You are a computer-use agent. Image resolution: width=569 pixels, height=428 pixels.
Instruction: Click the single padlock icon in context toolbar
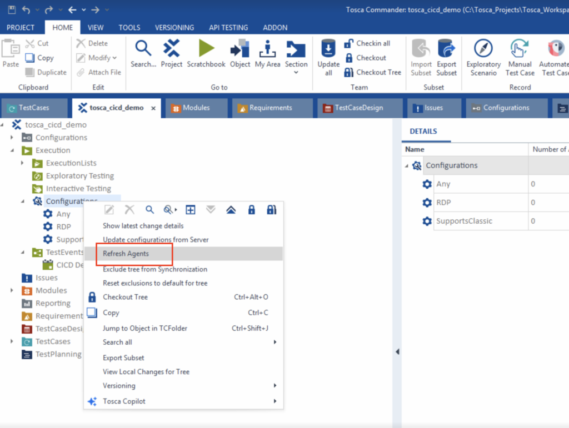click(x=252, y=209)
